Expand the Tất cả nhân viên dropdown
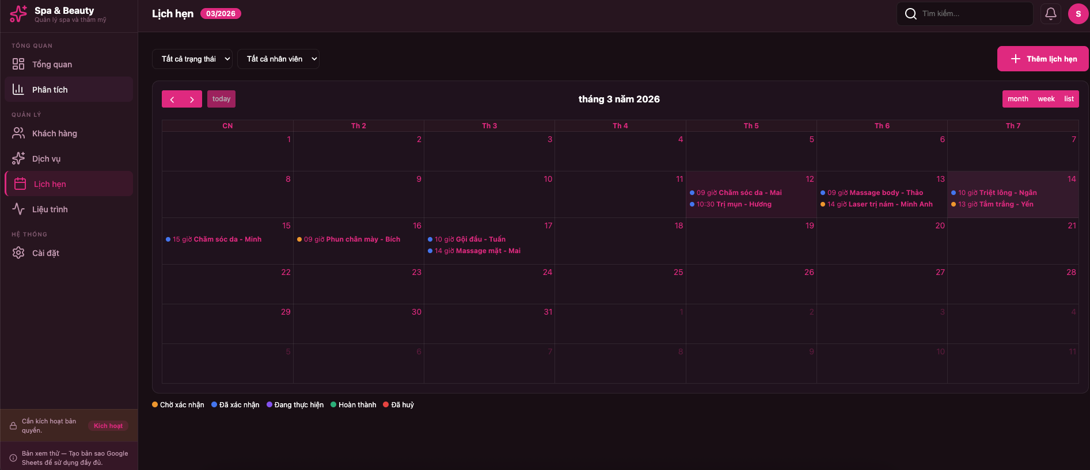The height and width of the screenshot is (470, 1090). (x=278, y=59)
